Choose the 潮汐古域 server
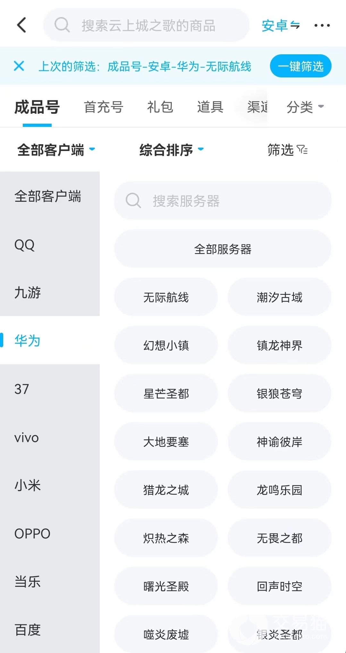This screenshot has width=346, height=653. point(279,297)
